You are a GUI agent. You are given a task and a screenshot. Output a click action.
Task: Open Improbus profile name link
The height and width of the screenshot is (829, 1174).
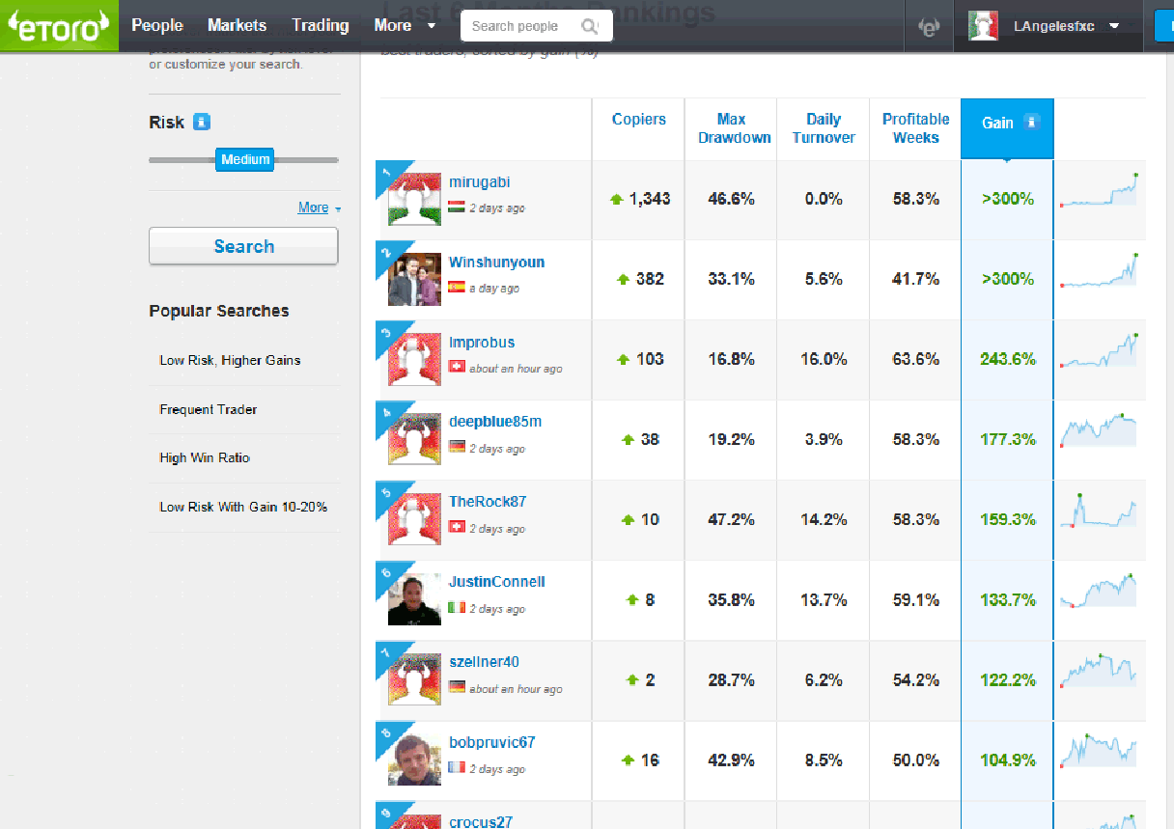(482, 343)
